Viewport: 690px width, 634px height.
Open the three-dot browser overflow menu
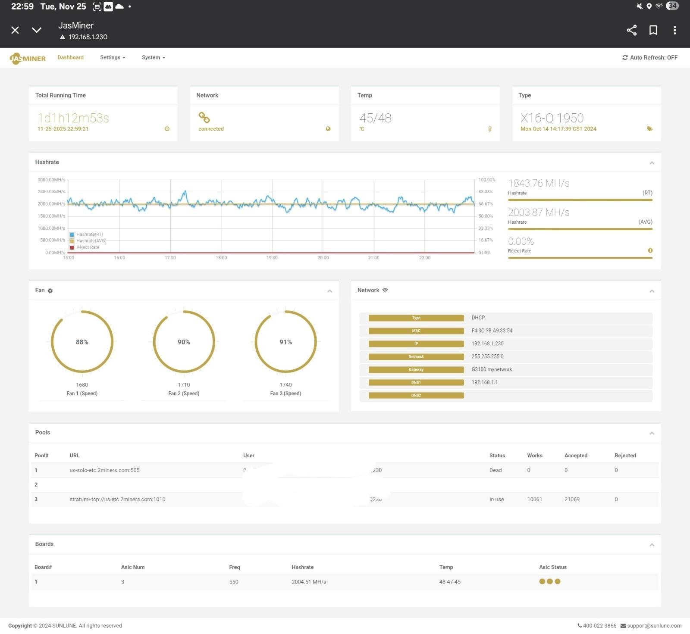(674, 30)
